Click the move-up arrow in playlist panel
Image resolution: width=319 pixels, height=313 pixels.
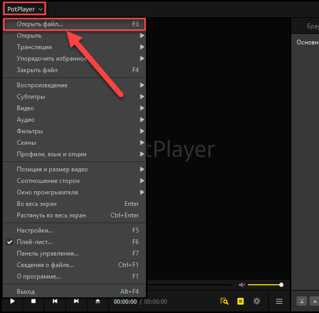(314, 301)
